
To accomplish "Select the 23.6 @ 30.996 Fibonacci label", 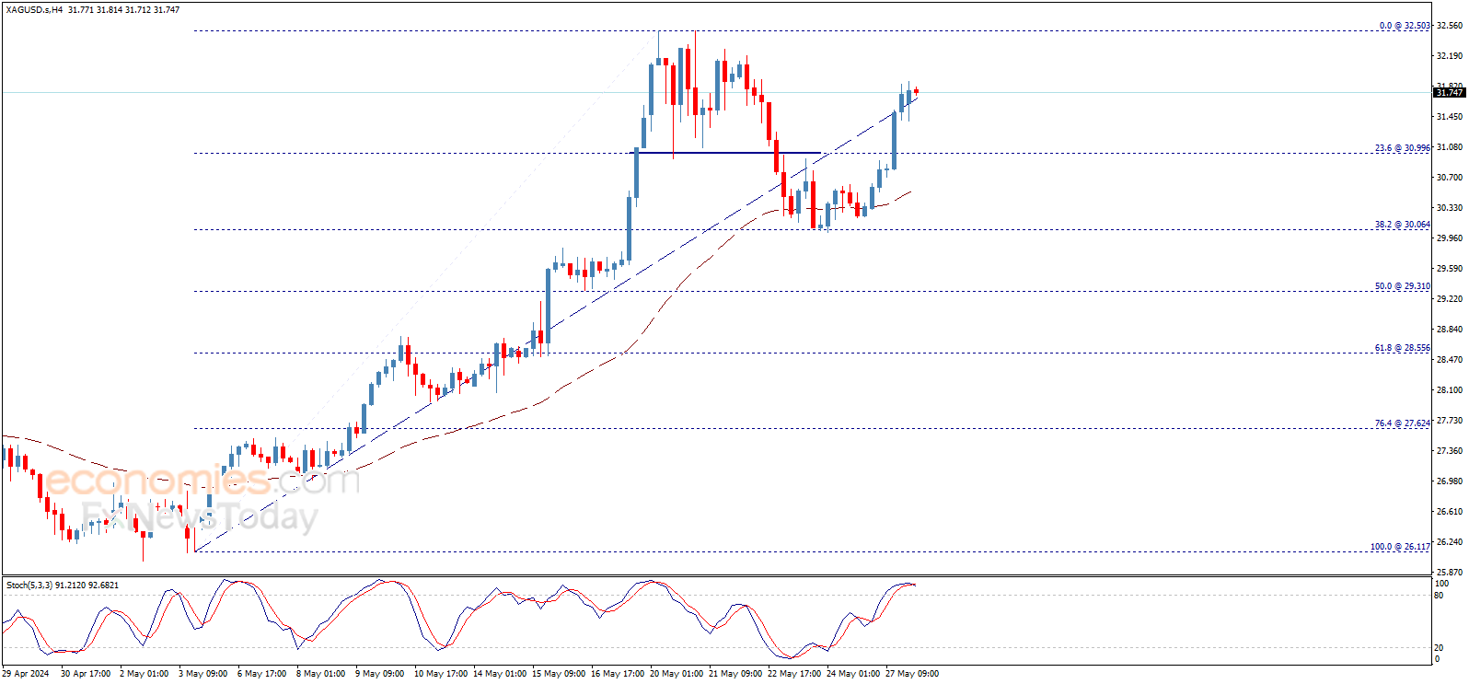I will 1403,148.
